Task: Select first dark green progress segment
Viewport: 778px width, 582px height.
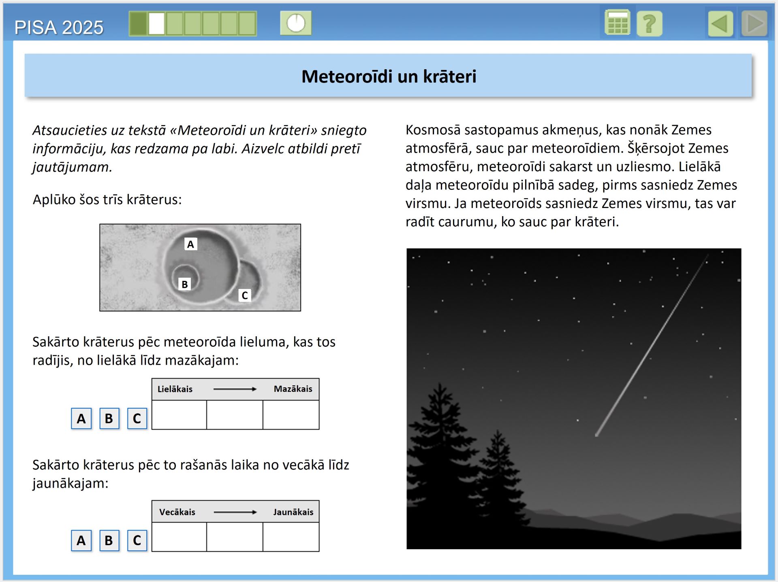Action: click(138, 23)
